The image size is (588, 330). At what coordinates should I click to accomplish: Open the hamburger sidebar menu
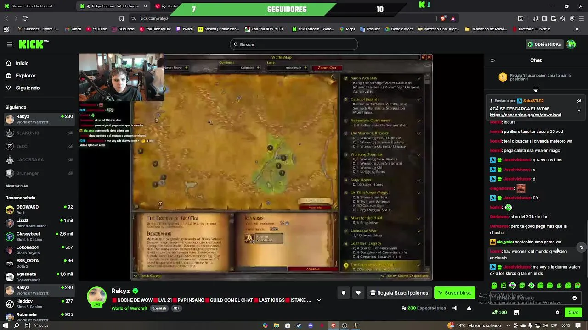tap(10, 44)
